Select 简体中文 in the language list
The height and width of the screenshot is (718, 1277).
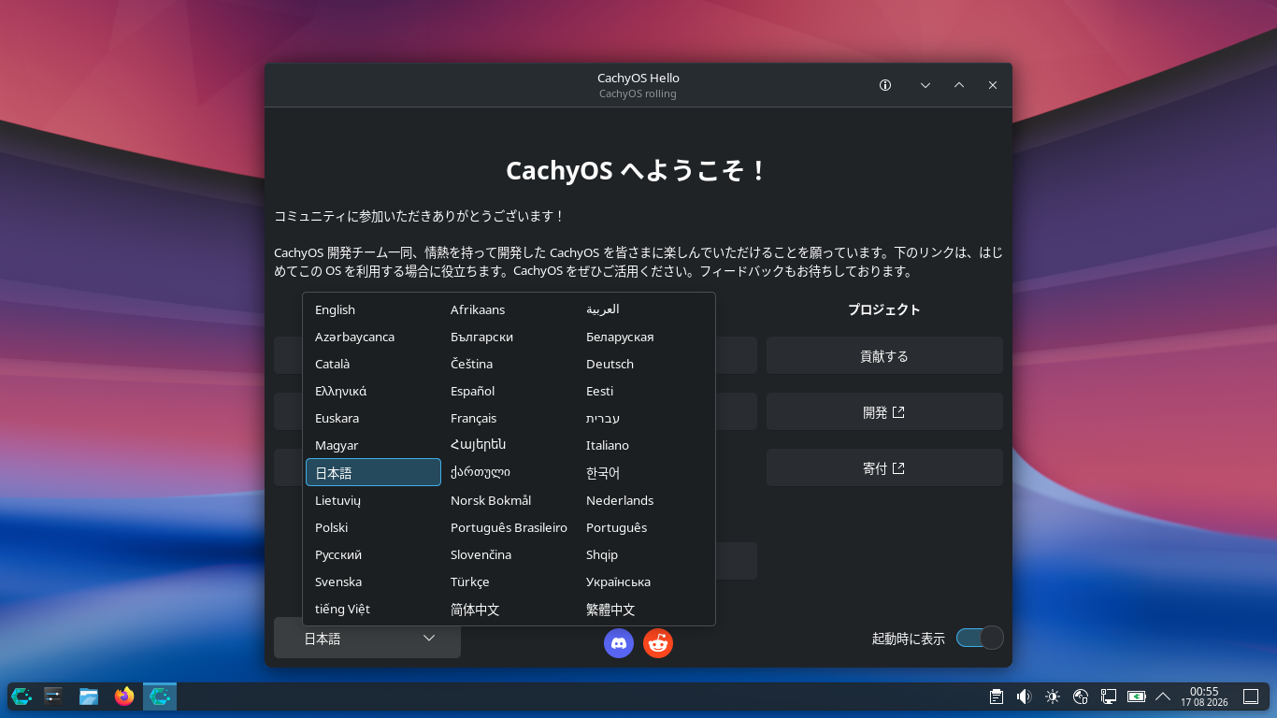coord(509,610)
